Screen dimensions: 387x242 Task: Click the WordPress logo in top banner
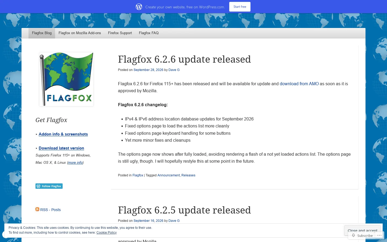[139, 7]
